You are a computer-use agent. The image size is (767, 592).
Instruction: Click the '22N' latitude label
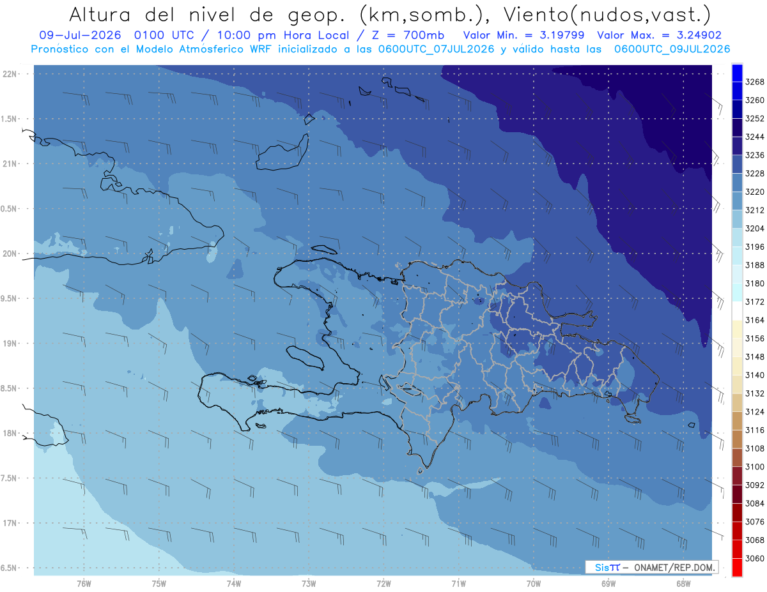11,73
